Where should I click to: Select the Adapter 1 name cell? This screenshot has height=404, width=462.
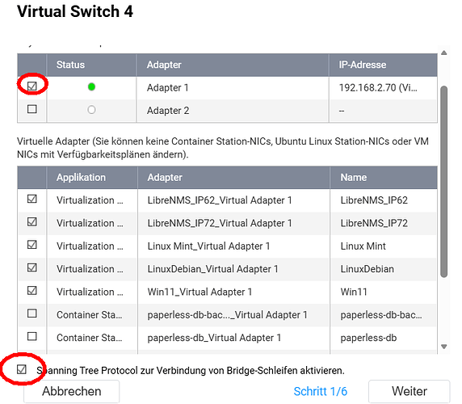(233, 88)
